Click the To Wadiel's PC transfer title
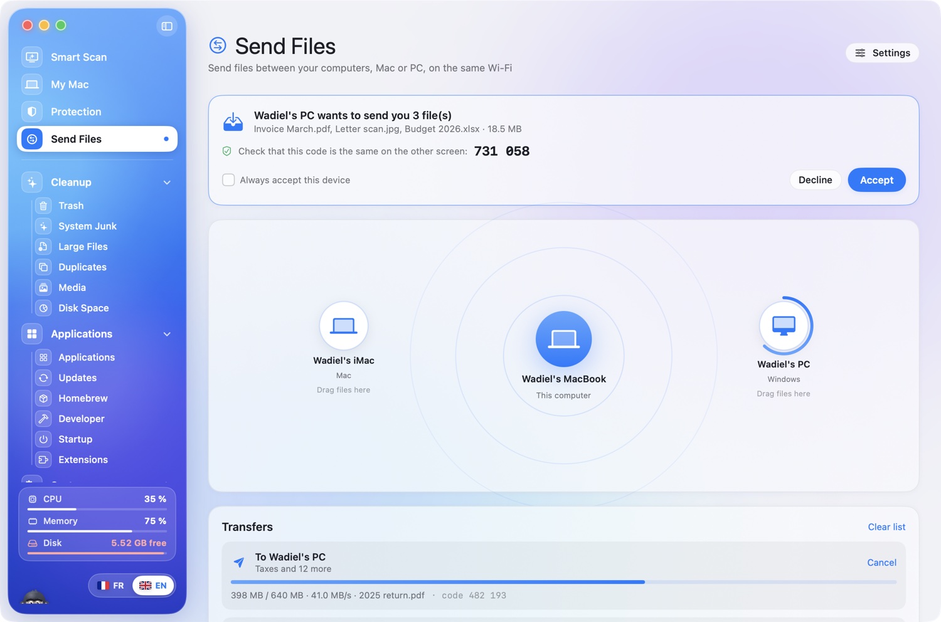 click(290, 557)
